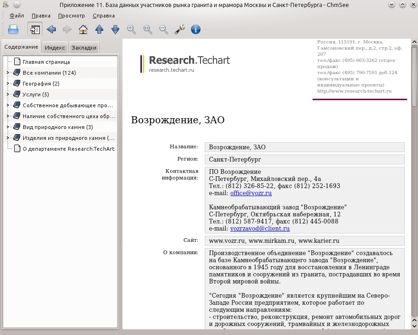Show About info via blue icon
The height and width of the screenshot is (335, 418).
click(x=196, y=29)
